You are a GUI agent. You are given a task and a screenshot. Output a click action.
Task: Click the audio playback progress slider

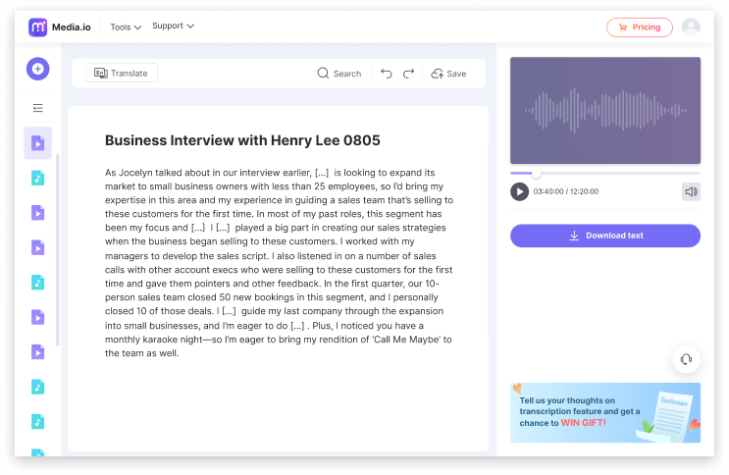[604, 173]
